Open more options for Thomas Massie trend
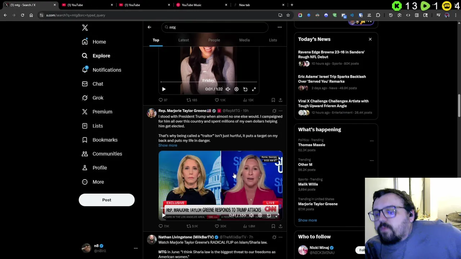Screen dimensions: 461x259 (372, 141)
